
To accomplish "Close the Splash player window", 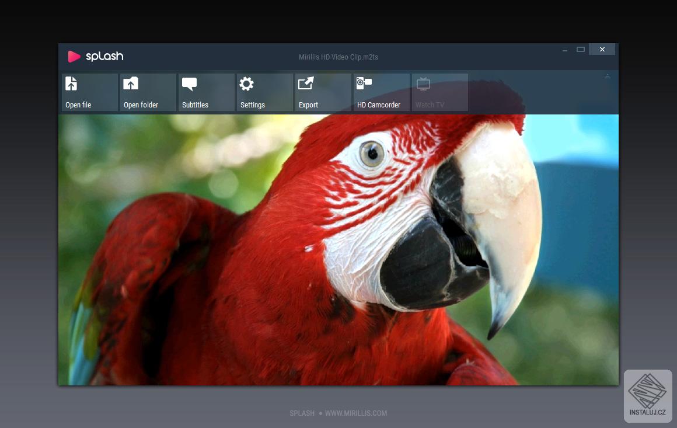I will pyautogui.click(x=602, y=50).
